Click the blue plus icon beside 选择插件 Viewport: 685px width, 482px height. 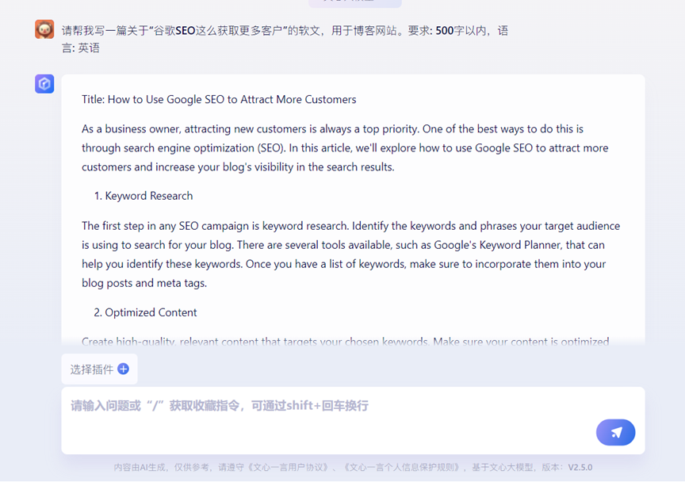(123, 369)
